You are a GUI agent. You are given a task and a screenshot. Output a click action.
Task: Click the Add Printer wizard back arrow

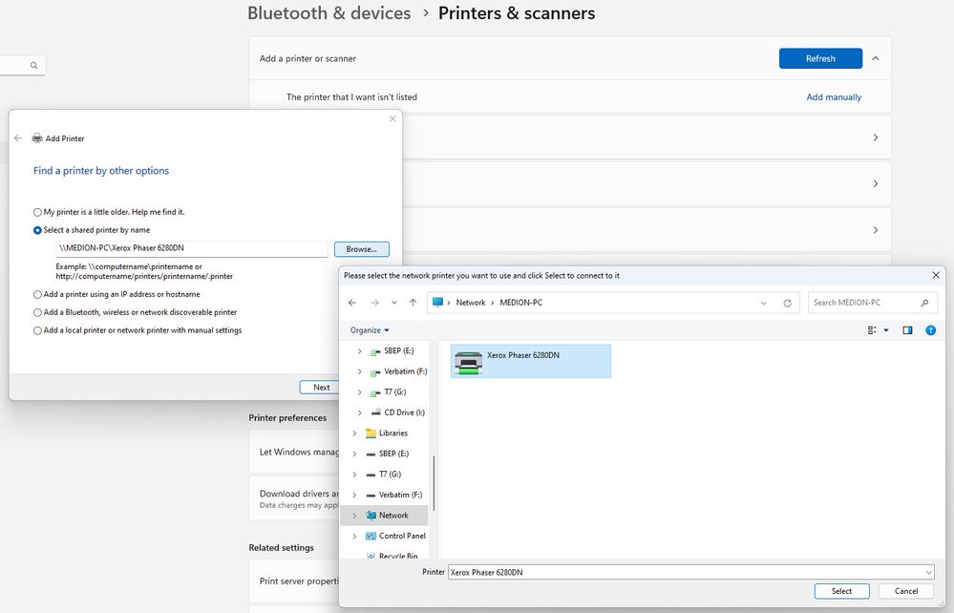(x=18, y=138)
